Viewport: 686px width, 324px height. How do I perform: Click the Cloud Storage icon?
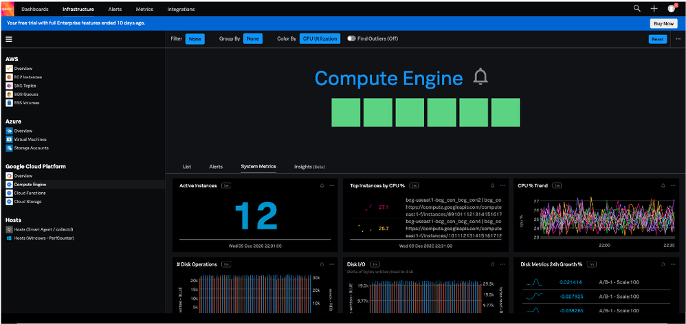tap(9, 202)
